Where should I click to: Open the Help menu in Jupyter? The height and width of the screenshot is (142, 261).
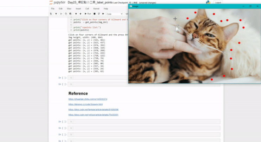(x=106, y=9)
